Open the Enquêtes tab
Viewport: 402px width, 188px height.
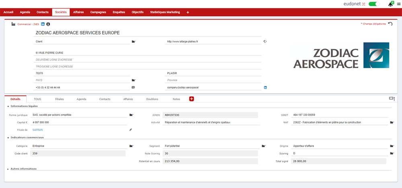coord(119,12)
